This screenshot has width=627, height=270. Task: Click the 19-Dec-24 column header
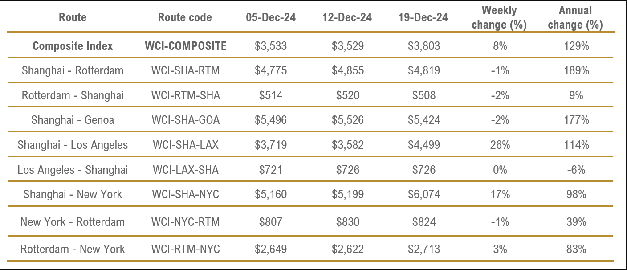point(424,18)
